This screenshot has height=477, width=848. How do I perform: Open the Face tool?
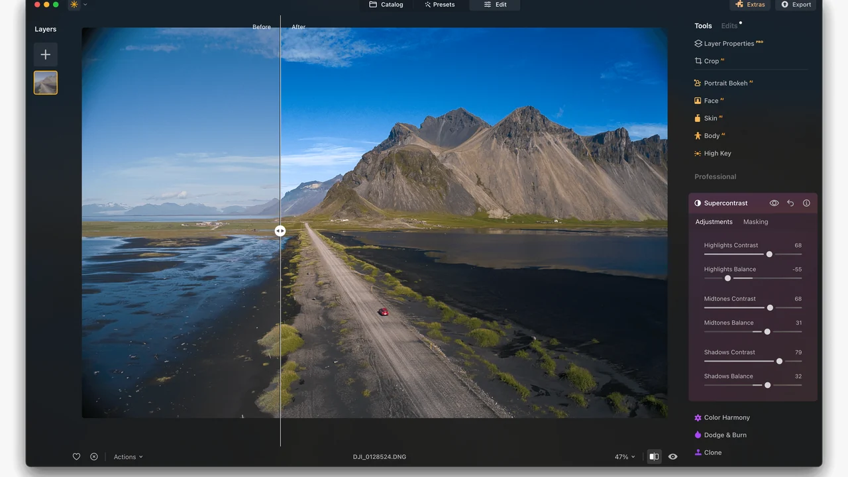click(x=708, y=101)
